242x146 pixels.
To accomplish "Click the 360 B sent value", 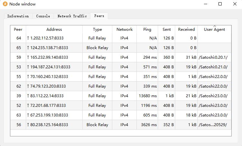I will [x=168, y=57].
